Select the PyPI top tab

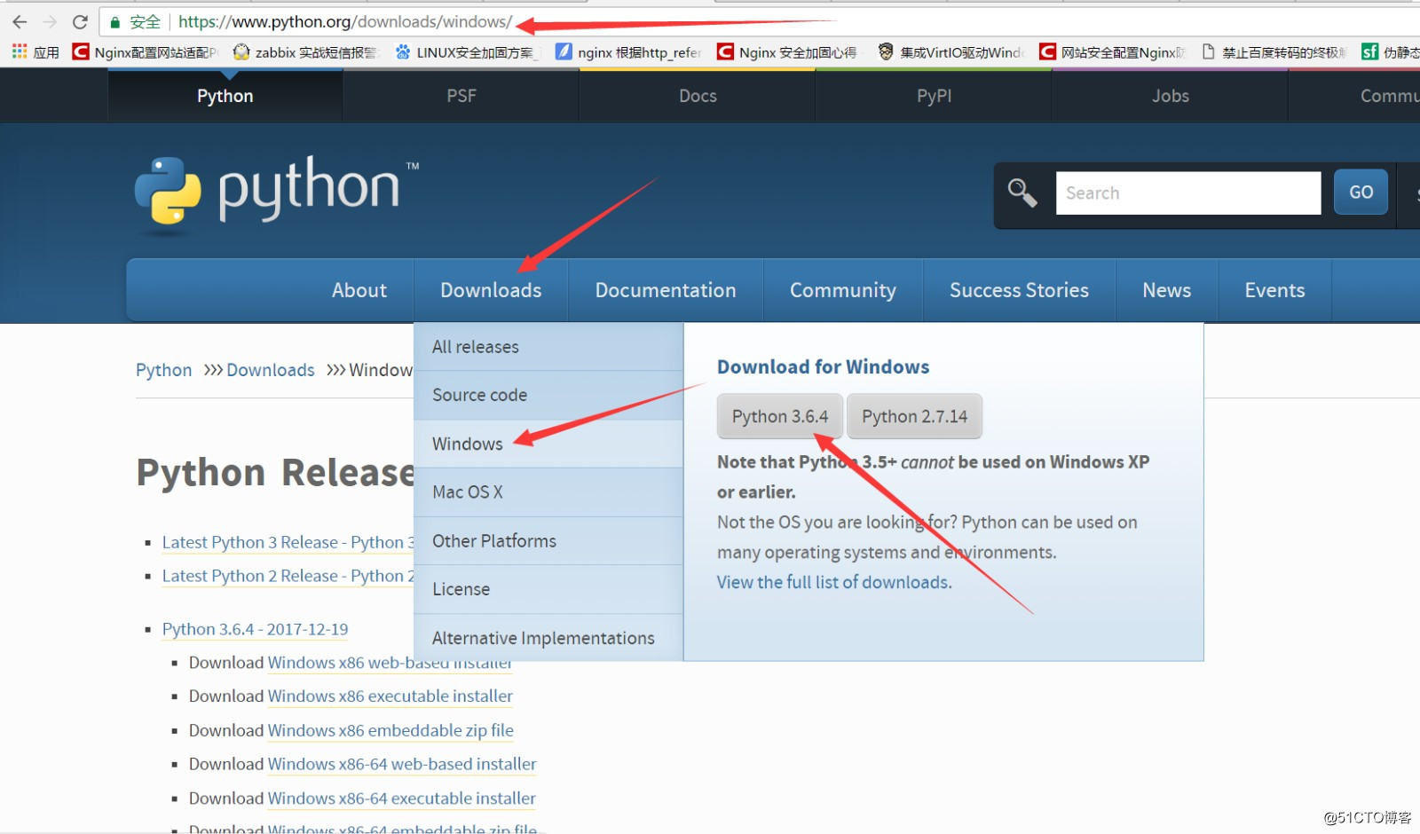pos(934,96)
